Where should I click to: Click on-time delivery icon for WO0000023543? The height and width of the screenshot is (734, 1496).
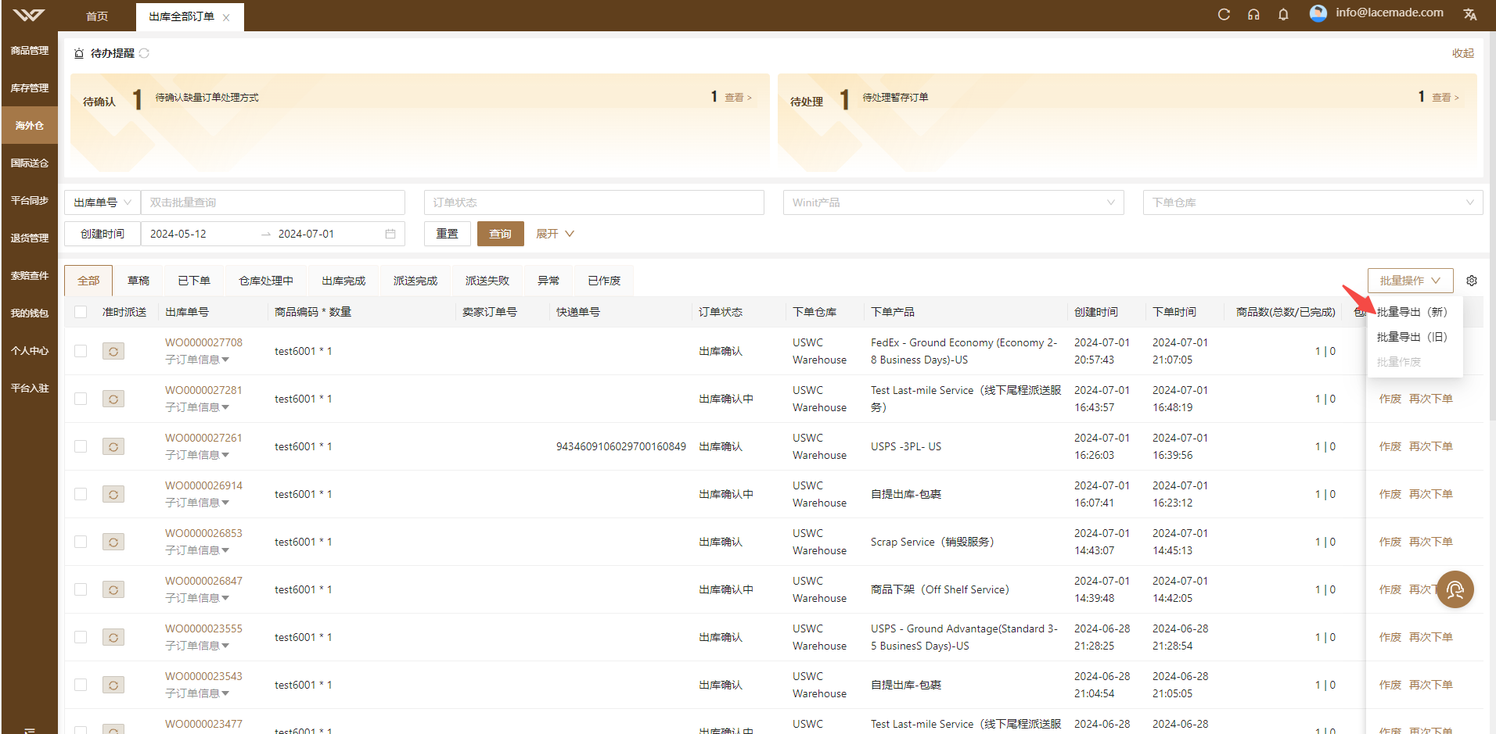(x=113, y=685)
